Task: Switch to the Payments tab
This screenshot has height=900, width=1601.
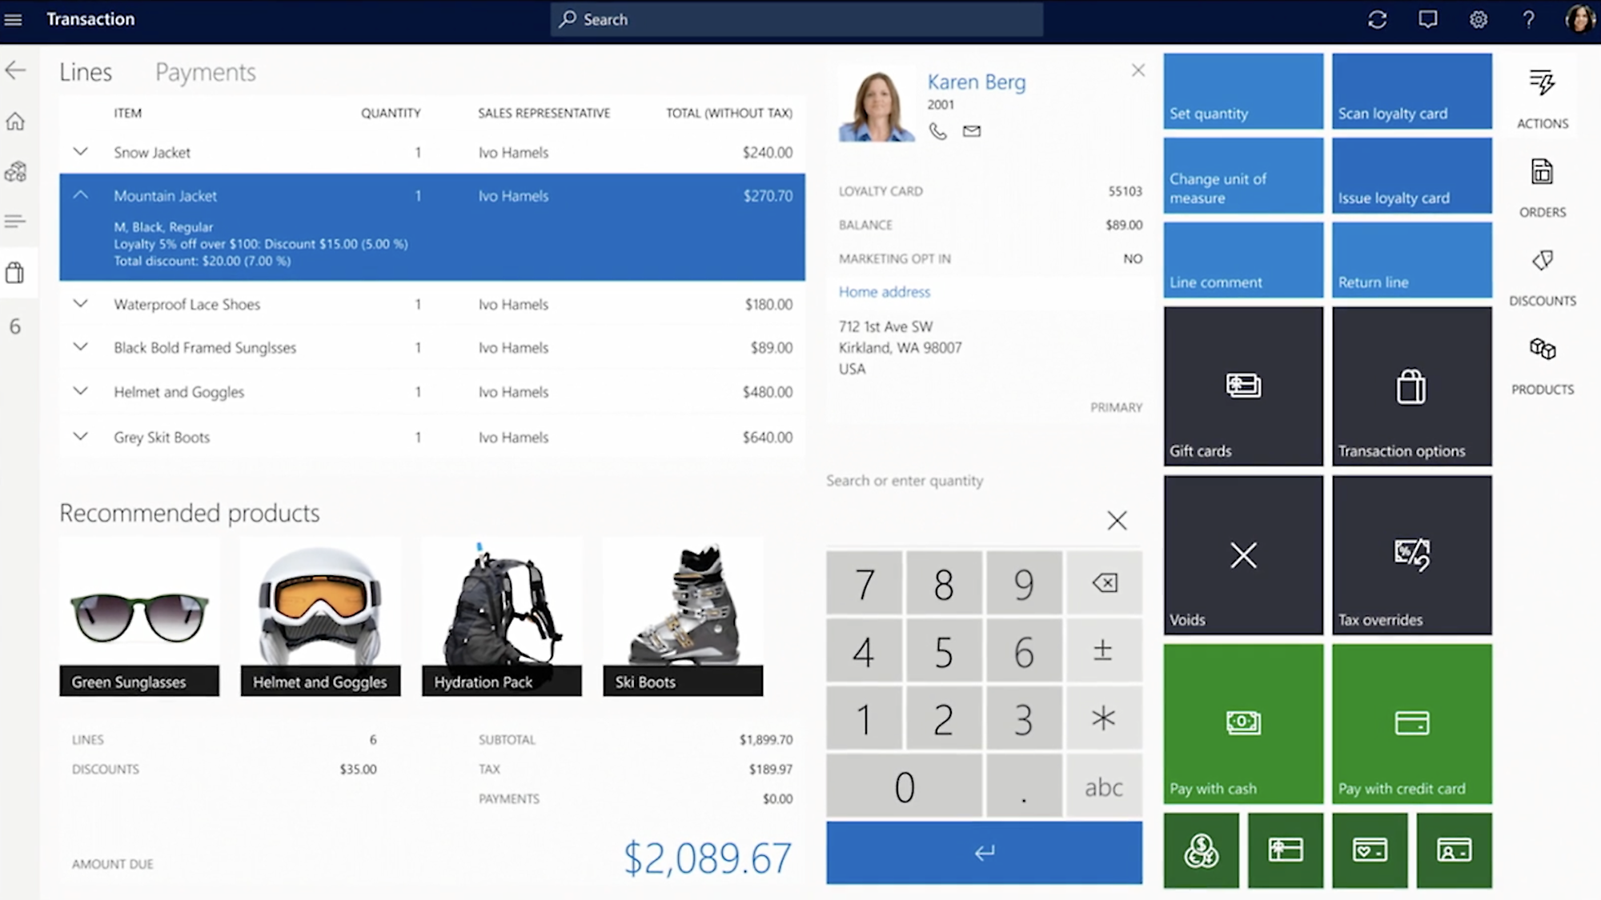Action: tap(206, 71)
